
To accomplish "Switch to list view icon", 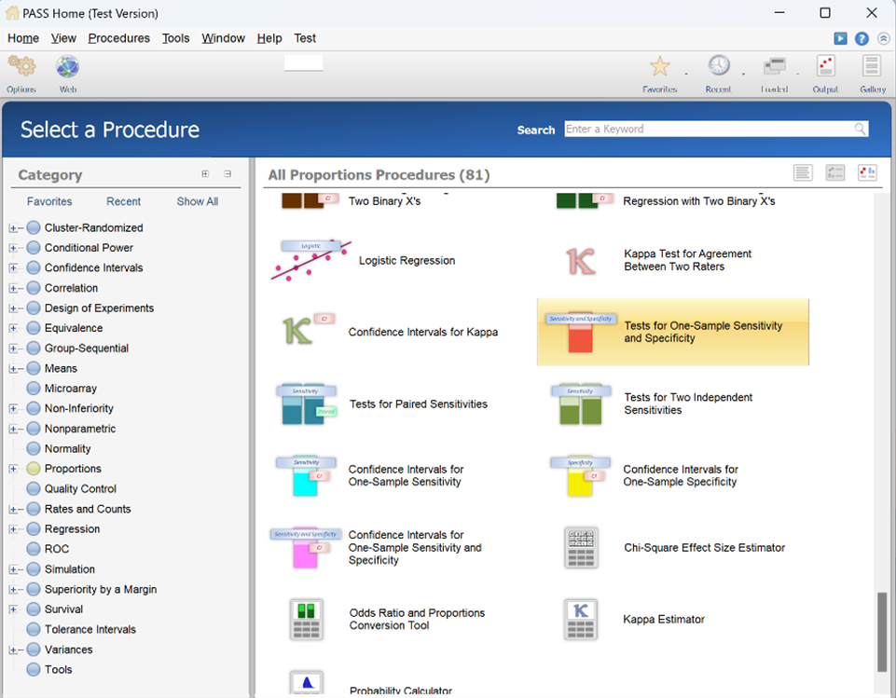I will 803,172.
